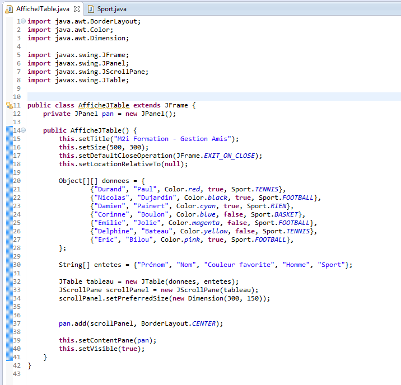
Task: Close the AfficheJTable.java editor tab
Action: [77, 8]
